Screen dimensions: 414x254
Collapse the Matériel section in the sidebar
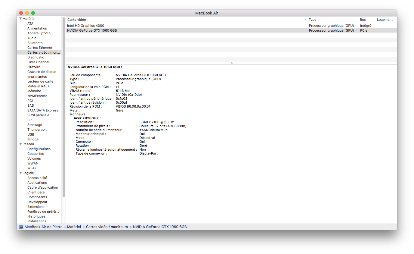pos(20,19)
